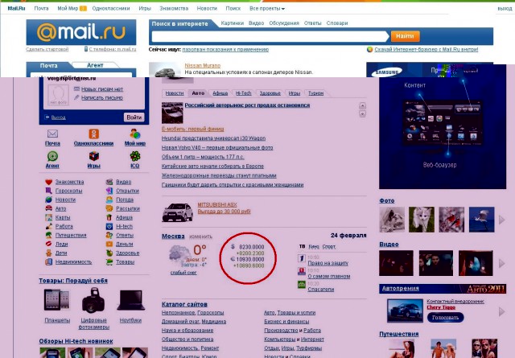
Task: Open the Мой мир people icon
Action: pyautogui.click(x=135, y=134)
